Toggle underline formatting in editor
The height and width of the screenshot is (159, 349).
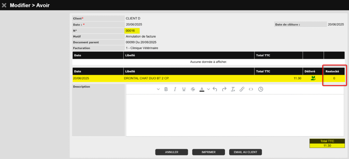184,89
